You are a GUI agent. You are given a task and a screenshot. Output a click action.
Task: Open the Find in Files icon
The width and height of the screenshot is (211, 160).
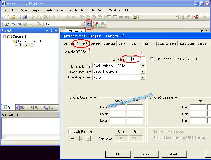[x=135, y=17]
